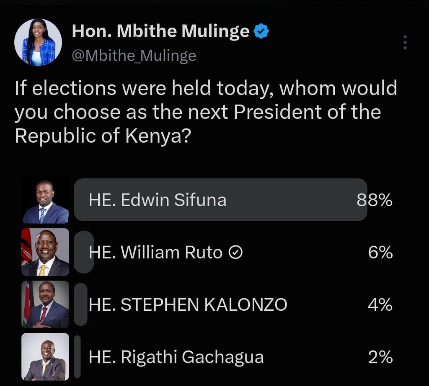Open Rigathi Gachagua's portrait photo

(x=45, y=357)
